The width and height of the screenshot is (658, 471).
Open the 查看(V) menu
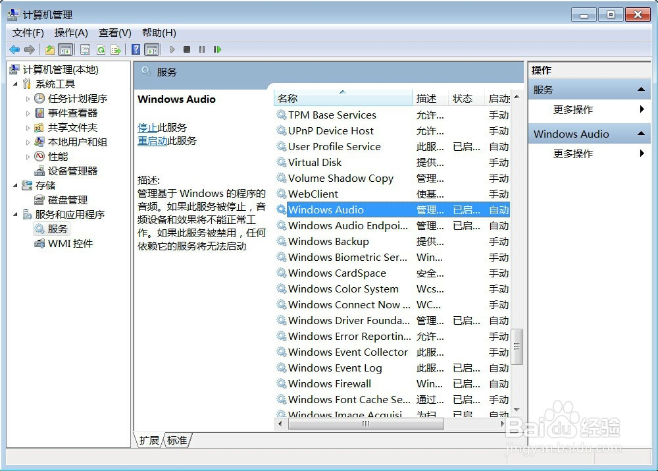(x=115, y=33)
